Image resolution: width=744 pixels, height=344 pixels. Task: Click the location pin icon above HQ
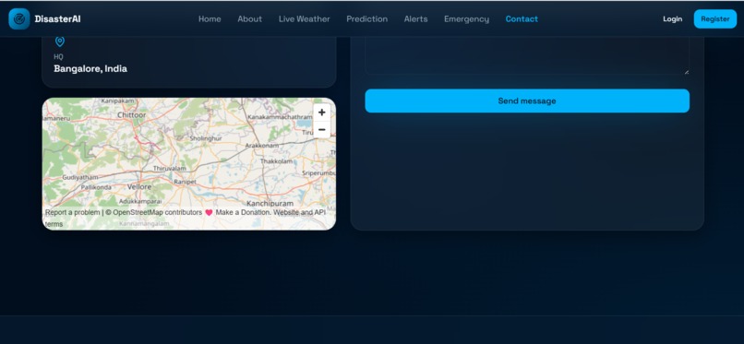pos(59,42)
